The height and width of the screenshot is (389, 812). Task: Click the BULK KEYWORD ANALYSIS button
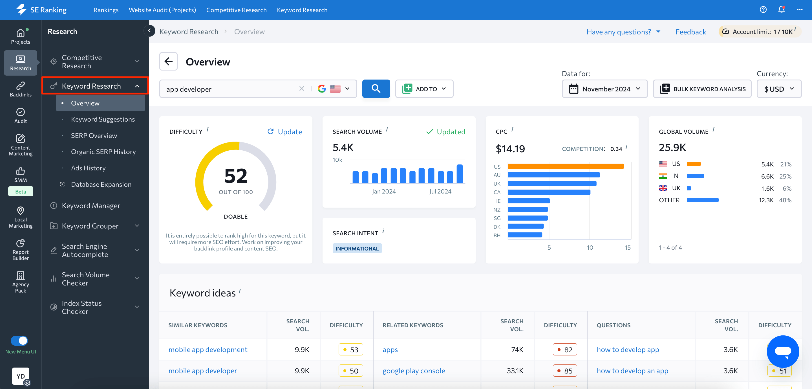[702, 89]
